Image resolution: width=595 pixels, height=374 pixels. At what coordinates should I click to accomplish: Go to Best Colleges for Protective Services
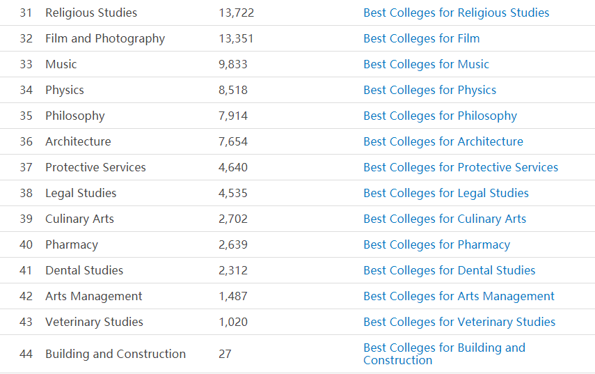pyautogui.click(x=461, y=167)
